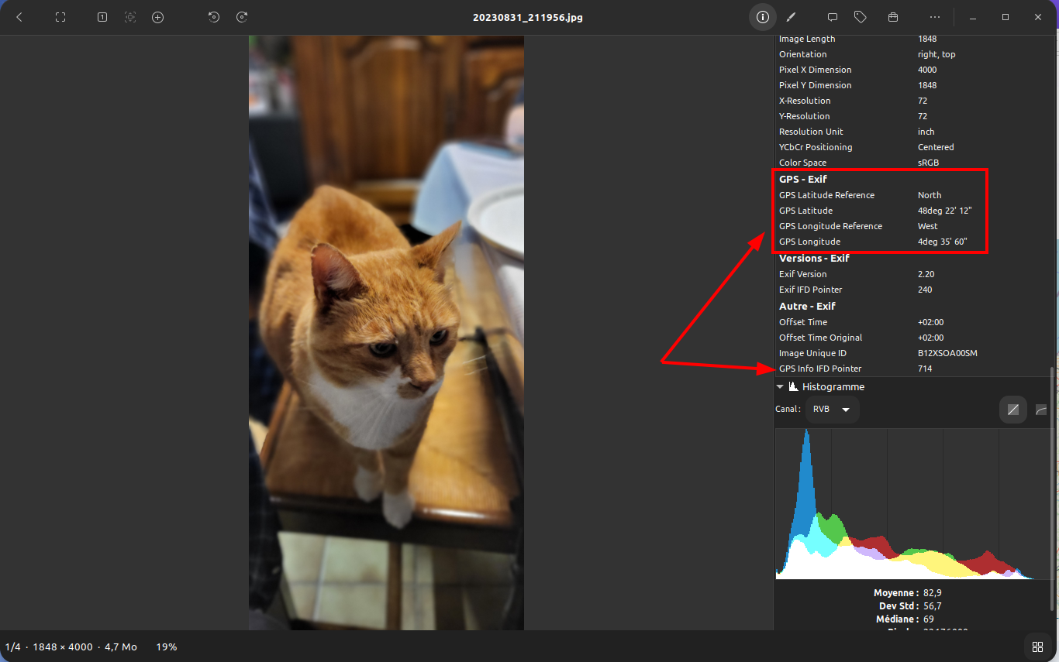Image resolution: width=1059 pixels, height=662 pixels.
Task: Click the zoom in plus icon
Action: (158, 17)
